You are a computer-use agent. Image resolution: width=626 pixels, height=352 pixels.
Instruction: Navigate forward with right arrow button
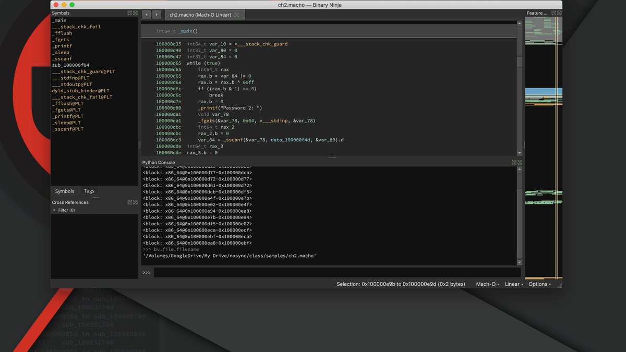(x=156, y=15)
